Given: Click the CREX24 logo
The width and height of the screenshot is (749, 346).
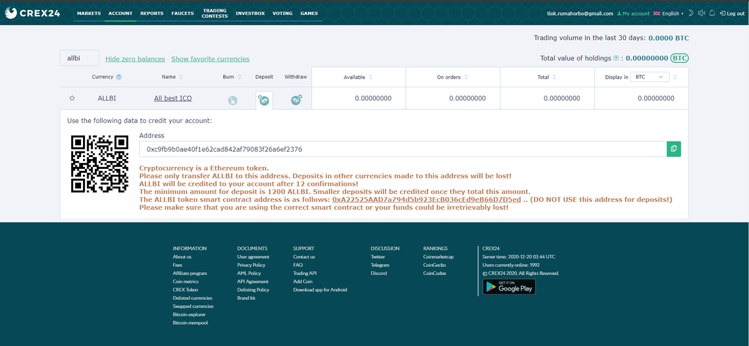Looking at the screenshot, I should pyautogui.click(x=32, y=13).
